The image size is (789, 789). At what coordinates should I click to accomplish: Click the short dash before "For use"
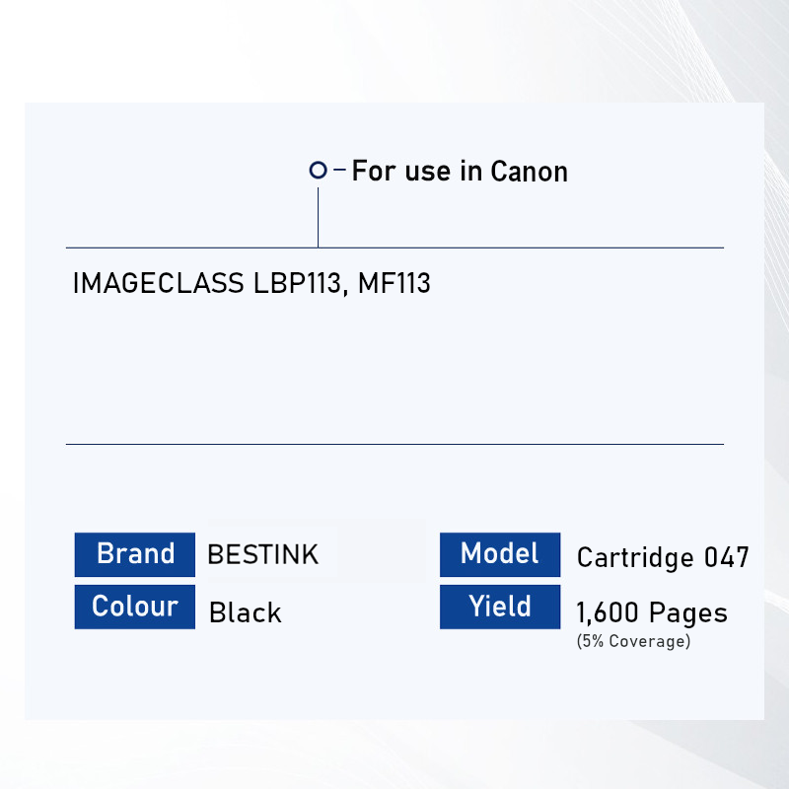(x=340, y=171)
